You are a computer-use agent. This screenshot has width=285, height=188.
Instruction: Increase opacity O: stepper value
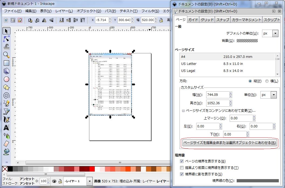point(48,180)
